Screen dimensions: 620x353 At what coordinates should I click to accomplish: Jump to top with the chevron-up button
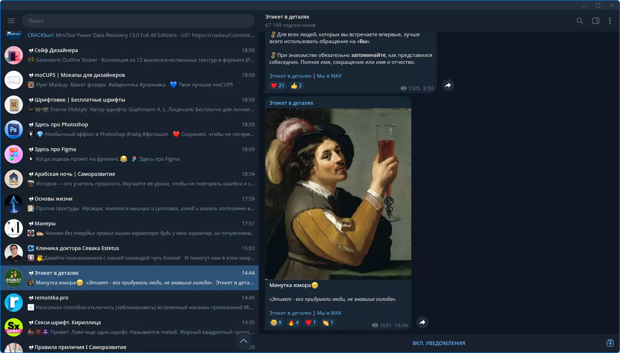[243, 341]
